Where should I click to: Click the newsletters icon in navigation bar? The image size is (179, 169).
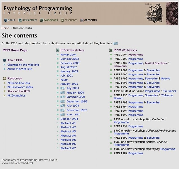(x=20, y=20)
